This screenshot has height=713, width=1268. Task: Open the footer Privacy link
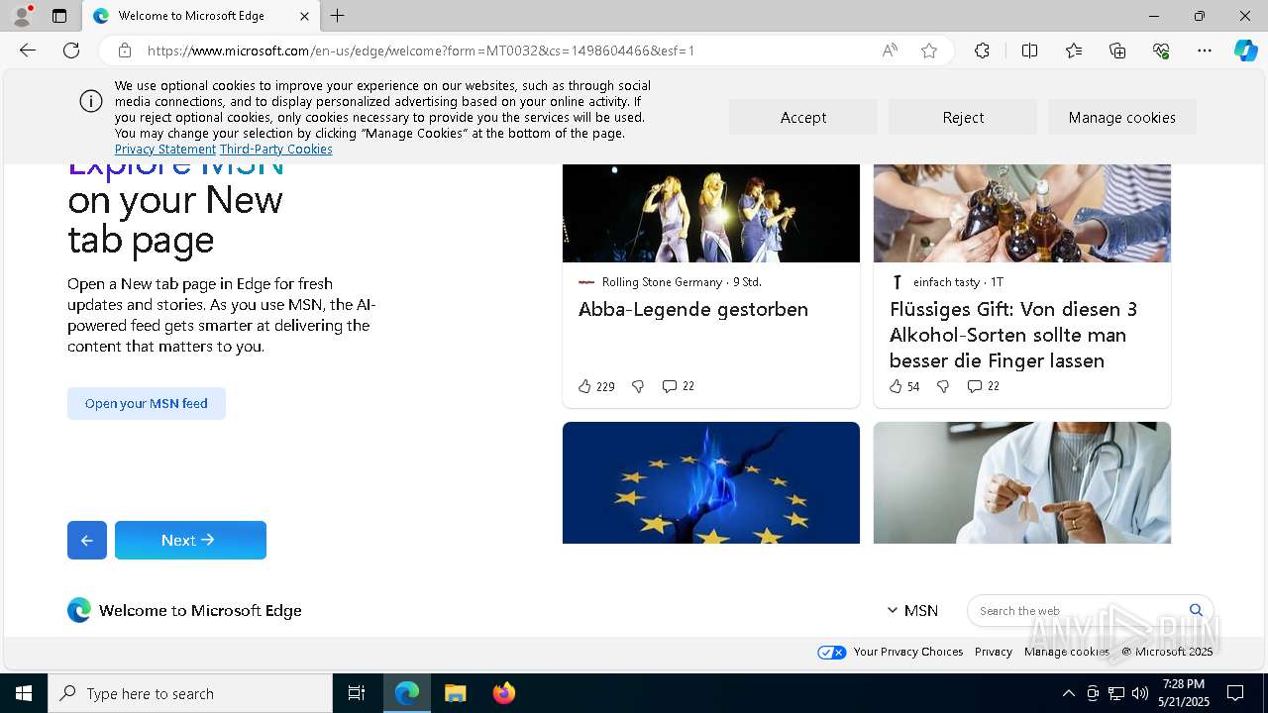(994, 652)
